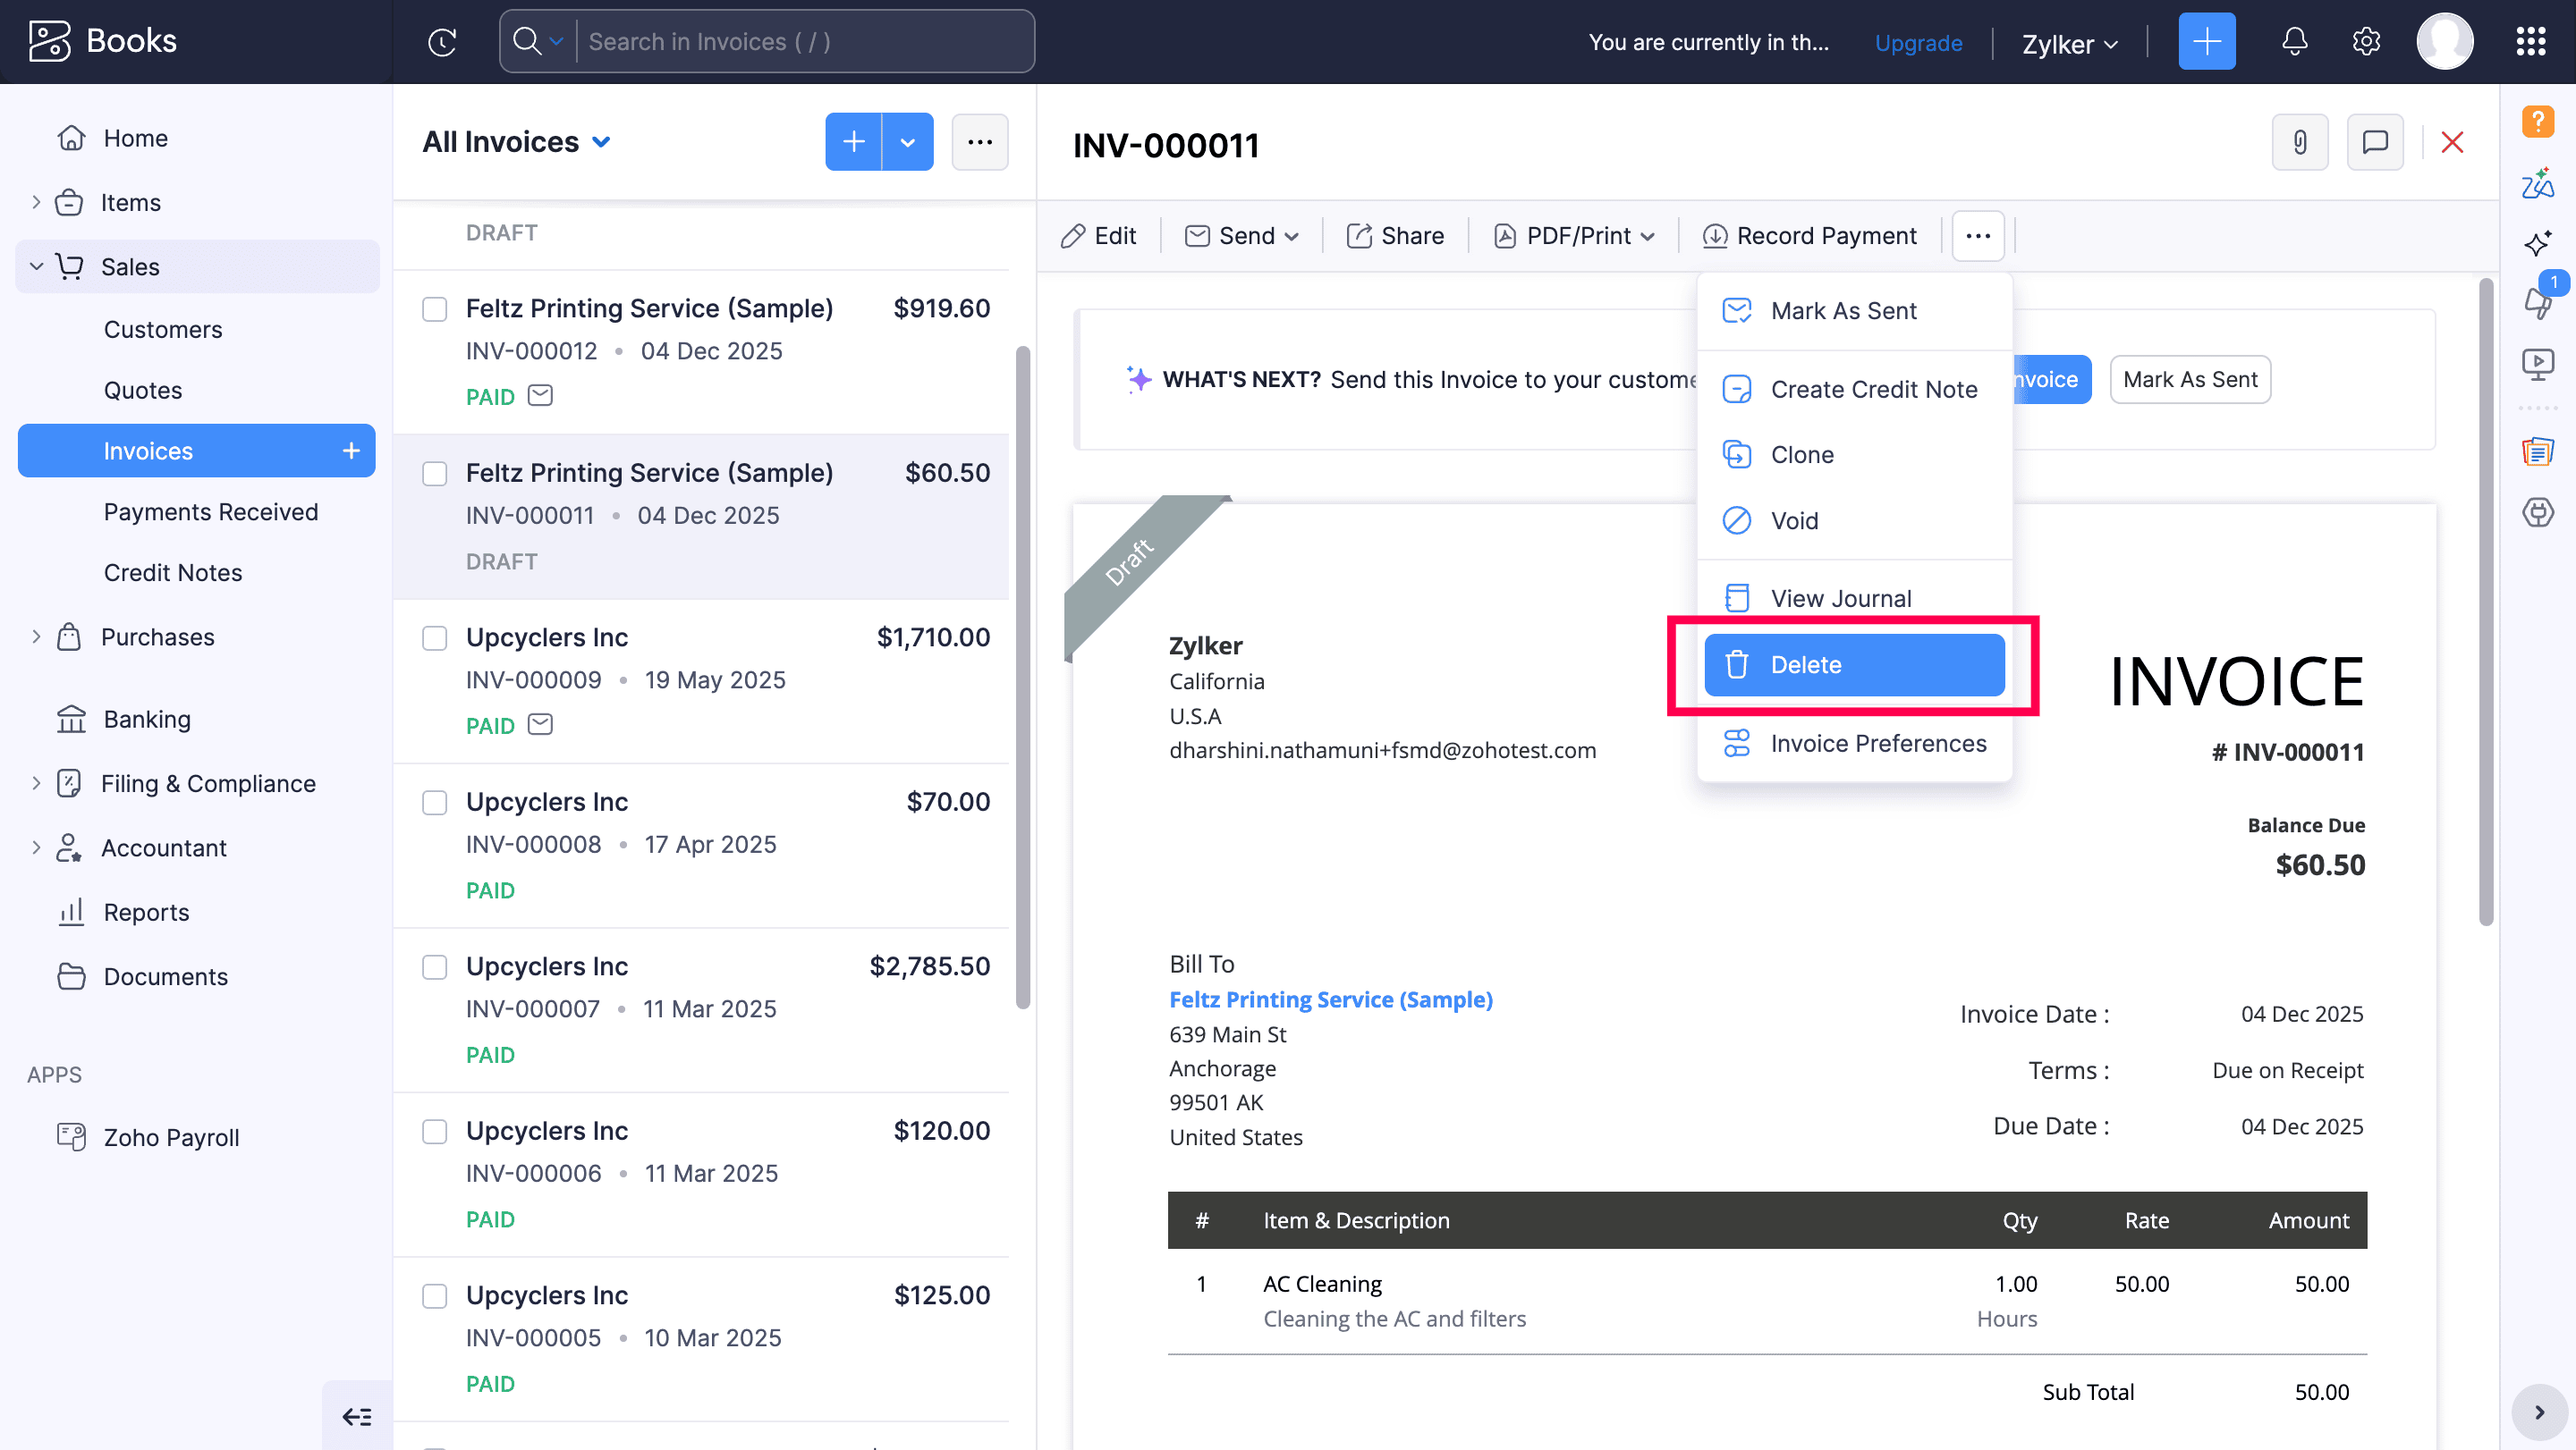Select Clone in the dropdown menu

pos(1801,455)
